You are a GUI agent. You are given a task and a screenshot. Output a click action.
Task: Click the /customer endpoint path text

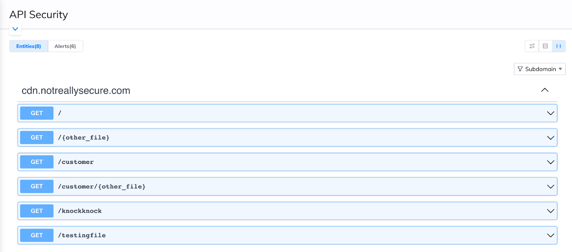(76, 162)
